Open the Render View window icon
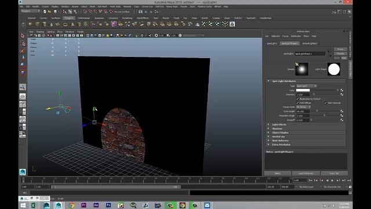Screen dimensions: 371x209 point(140,12)
